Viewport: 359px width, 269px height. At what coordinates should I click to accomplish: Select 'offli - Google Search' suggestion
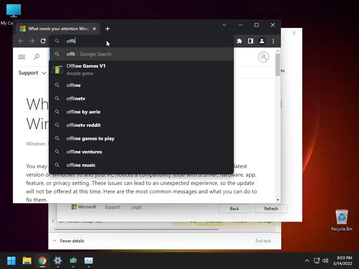[x=141, y=54]
